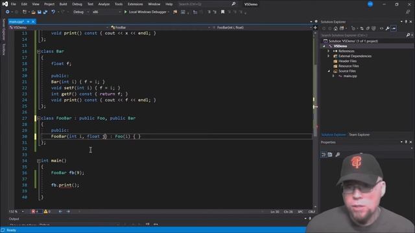Click the search magnifier icon in title bar

(x=233, y=4)
